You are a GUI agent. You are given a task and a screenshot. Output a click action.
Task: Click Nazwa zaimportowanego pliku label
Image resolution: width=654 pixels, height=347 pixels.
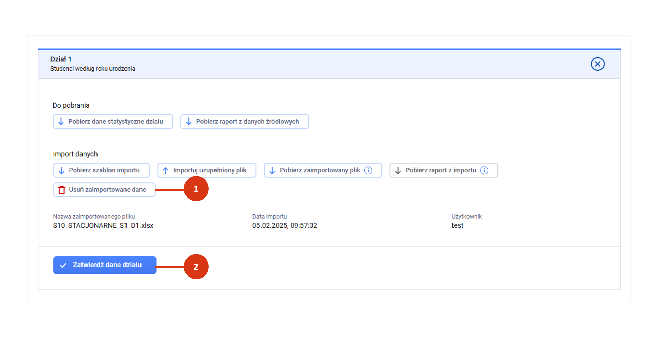(94, 217)
